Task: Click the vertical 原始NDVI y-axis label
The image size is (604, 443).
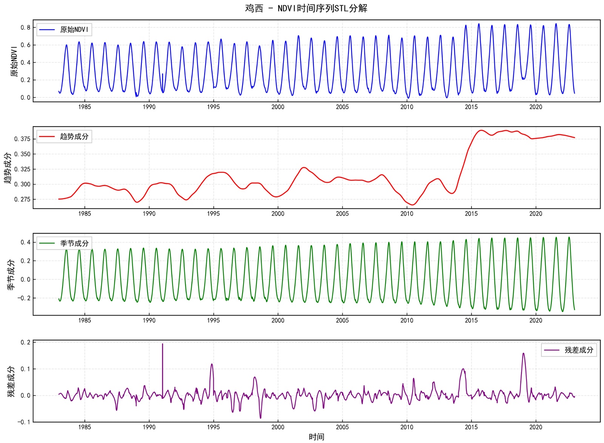Action: 14,61
